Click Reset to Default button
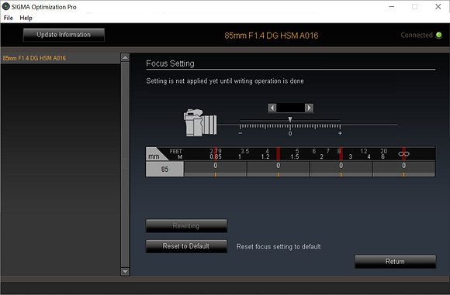 [186, 246]
